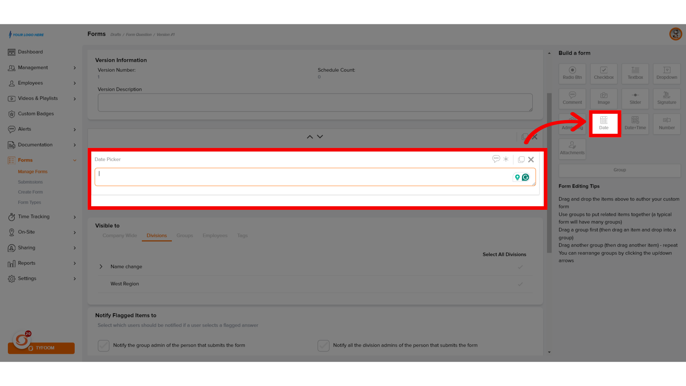Image resolution: width=686 pixels, height=386 pixels.
Task: Select the Textbox form element
Action: 635,73
